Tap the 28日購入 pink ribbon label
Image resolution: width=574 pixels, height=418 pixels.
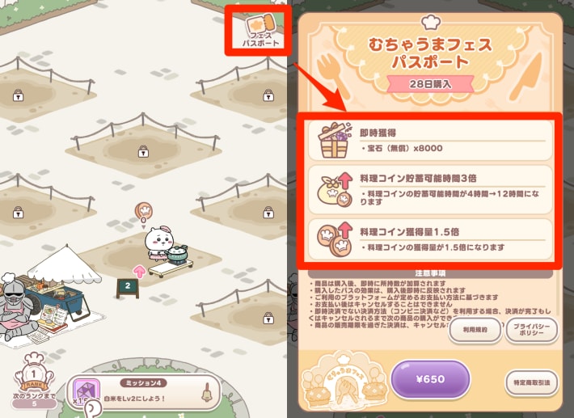430,84
